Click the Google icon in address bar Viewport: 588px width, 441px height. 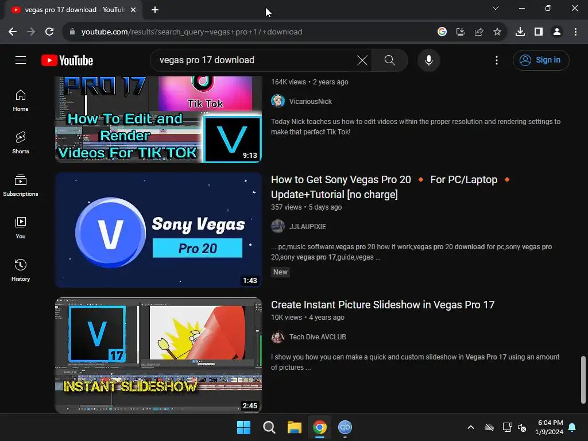pos(442,32)
